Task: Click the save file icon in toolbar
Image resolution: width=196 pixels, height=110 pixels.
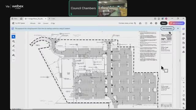Action: 146,23
